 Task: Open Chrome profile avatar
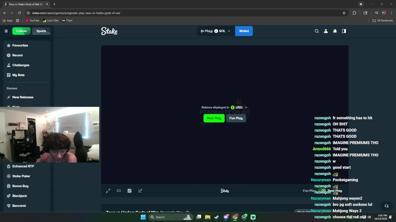pos(384,13)
